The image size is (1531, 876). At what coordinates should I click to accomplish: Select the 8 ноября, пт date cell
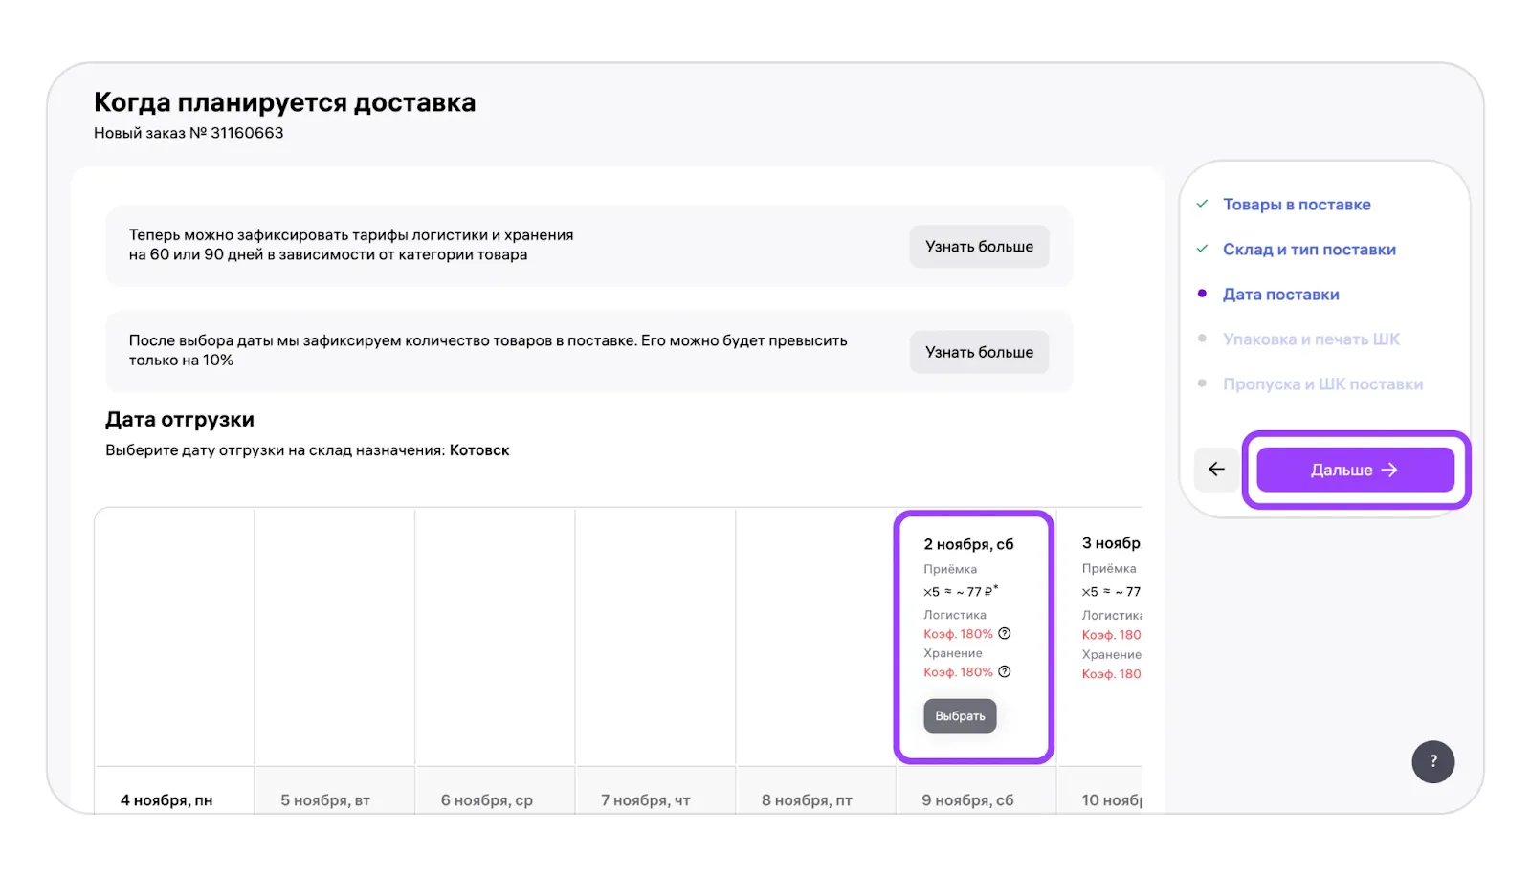tap(807, 799)
